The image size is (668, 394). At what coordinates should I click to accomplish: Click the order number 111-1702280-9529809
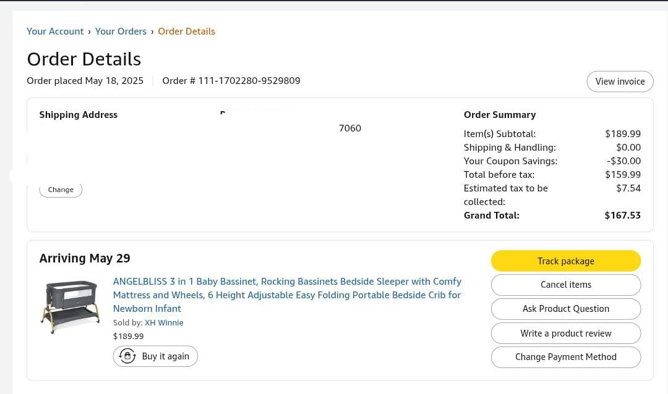pyautogui.click(x=249, y=81)
